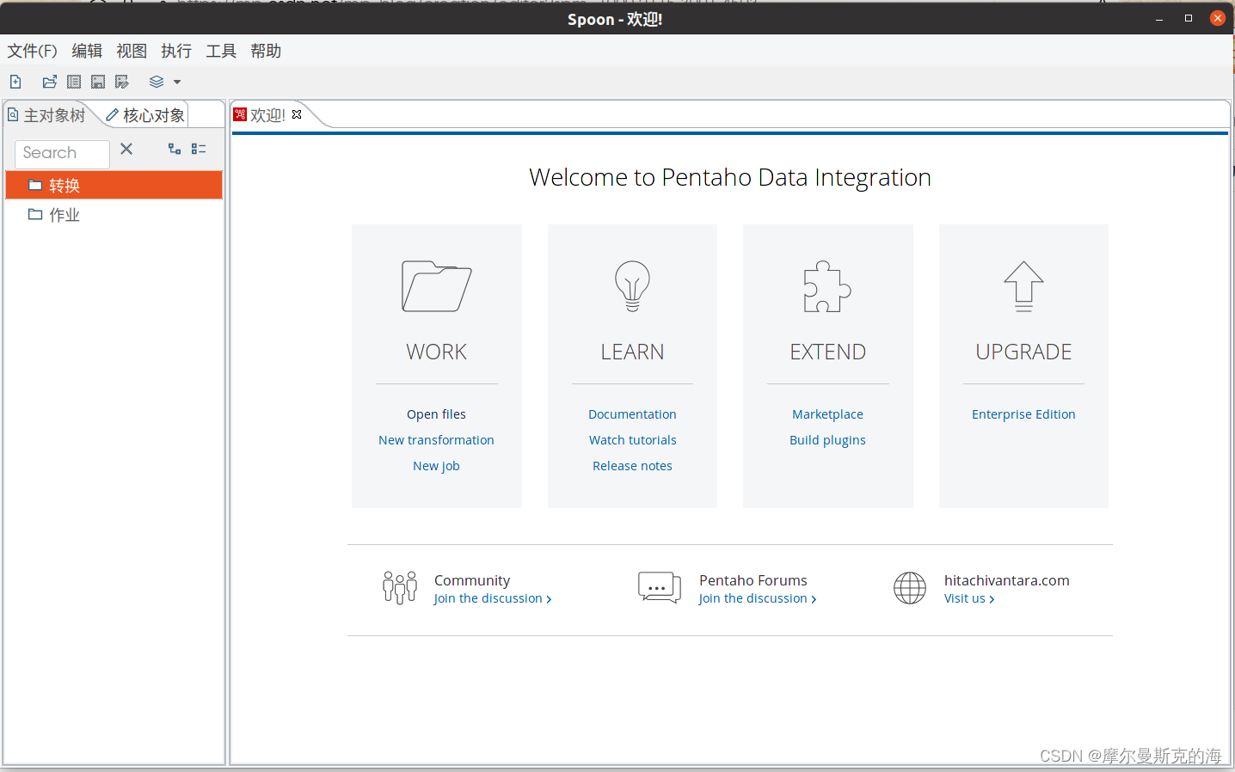The width and height of the screenshot is (1235, 772).
Task: Open the 视图 menu
Action: [132, 51]
